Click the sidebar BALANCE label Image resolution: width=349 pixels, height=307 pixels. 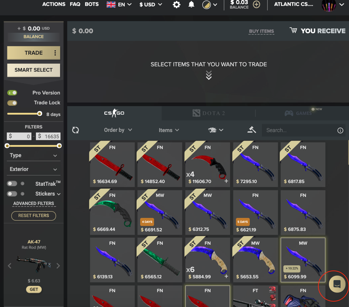34,37
